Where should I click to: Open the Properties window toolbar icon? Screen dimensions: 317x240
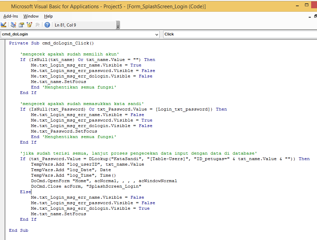(x=21, y=24)
